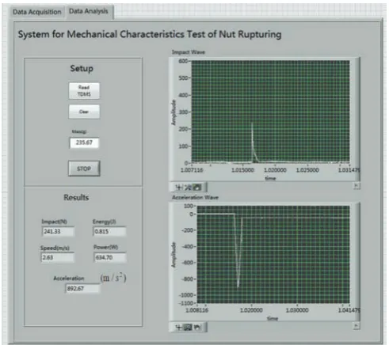
Task: Click the Setup section heading
Action: (82, 69)
